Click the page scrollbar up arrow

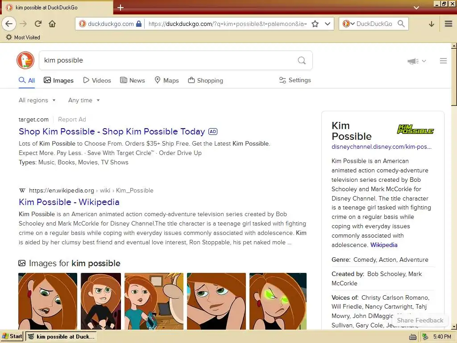454,46
